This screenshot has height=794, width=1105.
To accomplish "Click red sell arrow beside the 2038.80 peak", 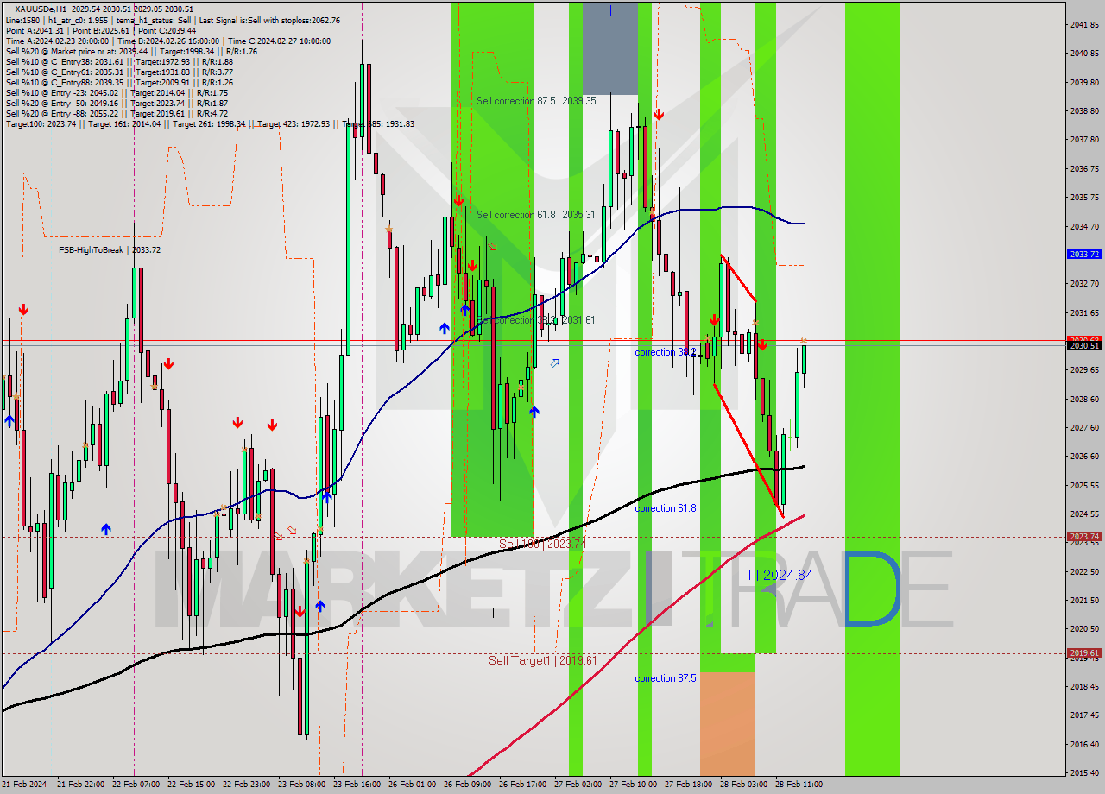I will pyautogui.click(x=659, y=114).
